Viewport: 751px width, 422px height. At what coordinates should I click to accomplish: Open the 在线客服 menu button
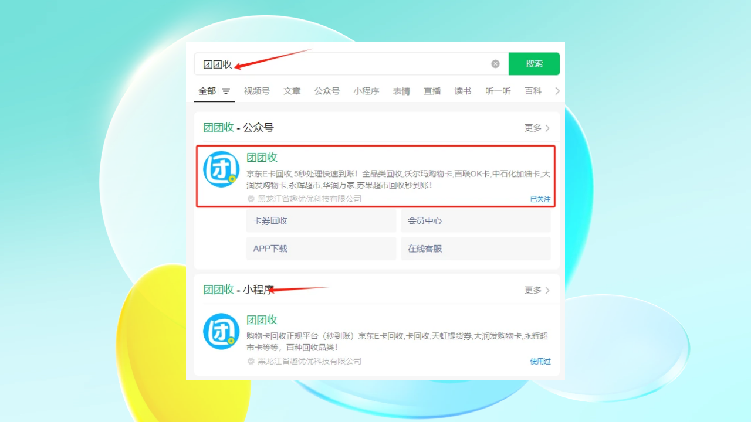point(476,249)
